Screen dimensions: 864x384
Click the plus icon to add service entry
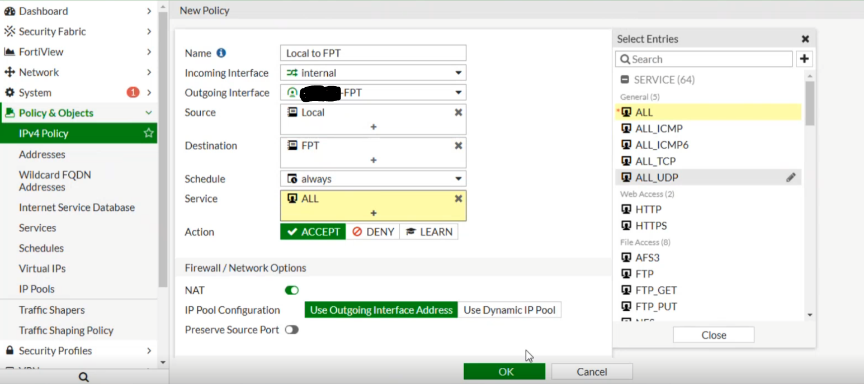[x=373, y=213]
